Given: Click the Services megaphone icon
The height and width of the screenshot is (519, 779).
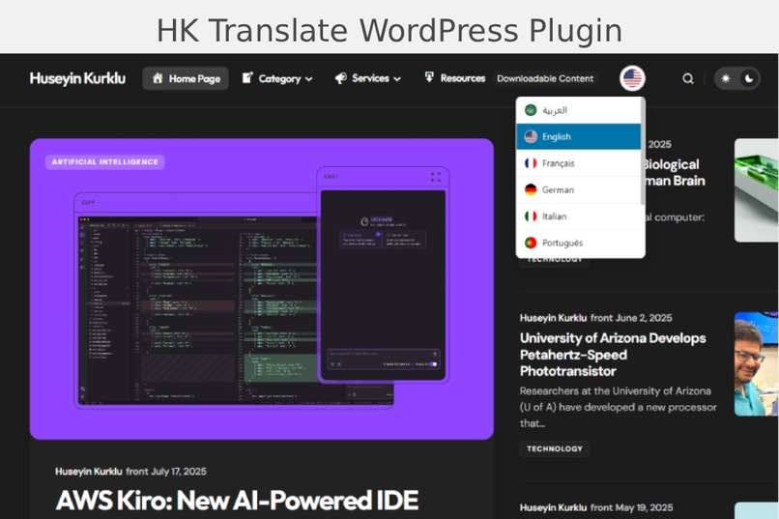Looking at the screenshot, I should (x=340, y=78).
